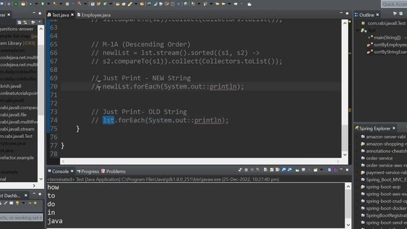The height and width of the screenshot is (229, 407).
Task: Click editor vertical scrollbar up arrow
Action: [x=345, y=23]
